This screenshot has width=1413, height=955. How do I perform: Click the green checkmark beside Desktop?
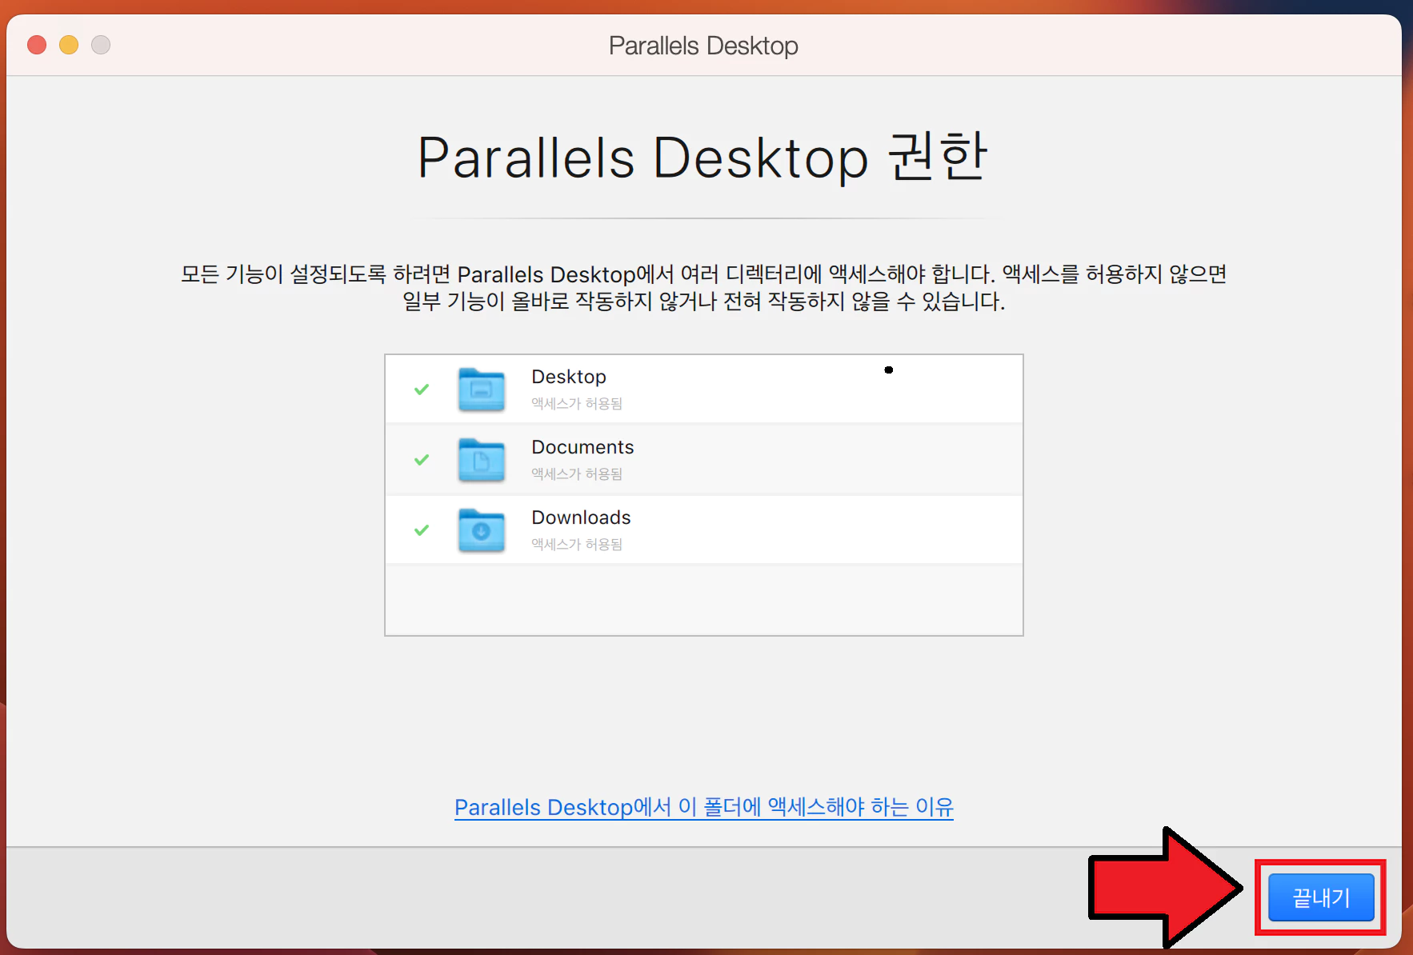[x=422, y=390]
